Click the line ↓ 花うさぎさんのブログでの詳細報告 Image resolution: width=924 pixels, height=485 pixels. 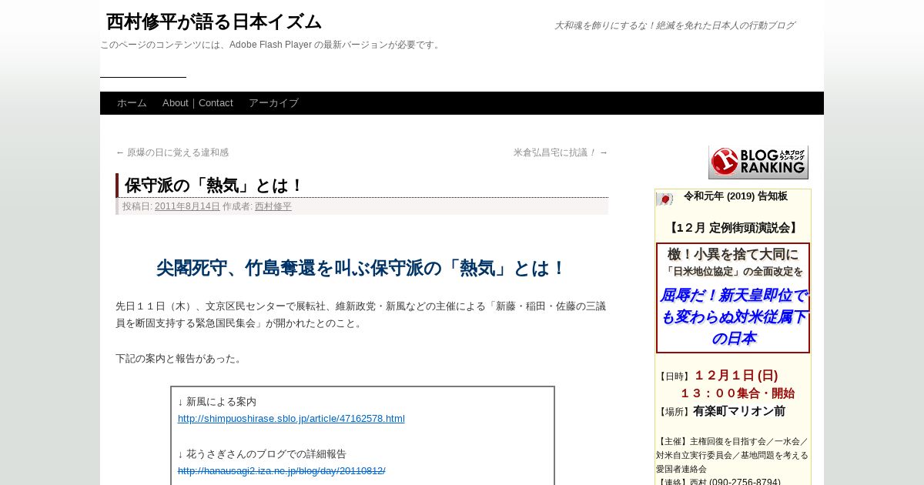[x=262, y=454]
